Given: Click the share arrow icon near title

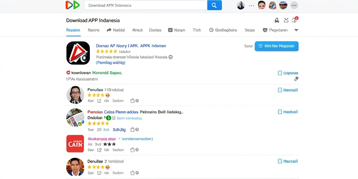Looking at the screenshot, I should coord(286,20).
